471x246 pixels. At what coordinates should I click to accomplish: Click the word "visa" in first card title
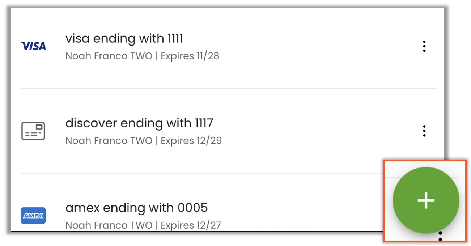(x=78, y=39)
